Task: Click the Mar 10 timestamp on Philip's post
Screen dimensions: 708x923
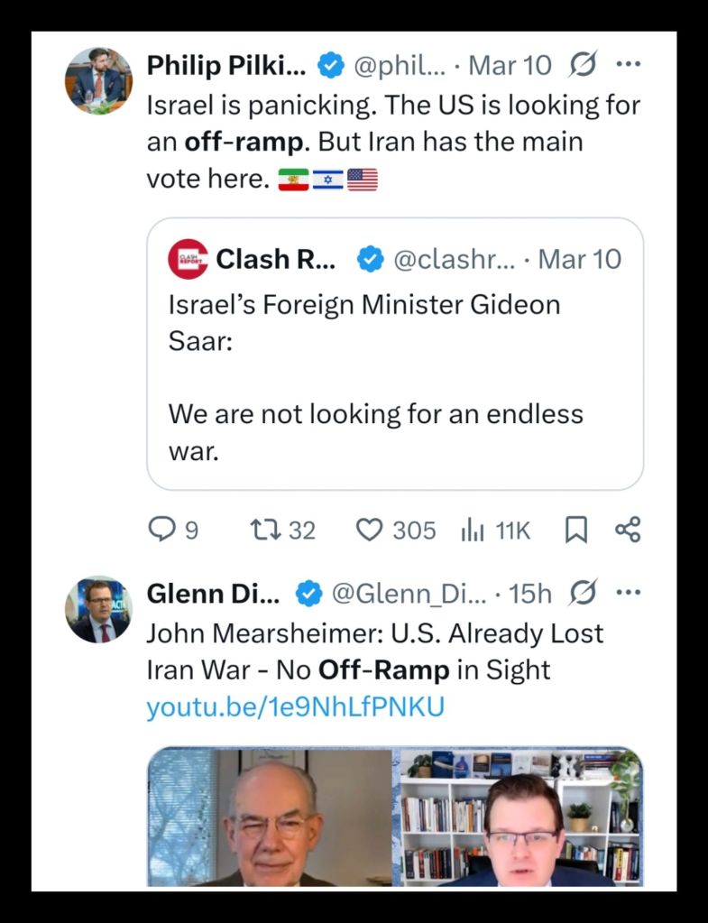Action: click(x=510, y=65)
